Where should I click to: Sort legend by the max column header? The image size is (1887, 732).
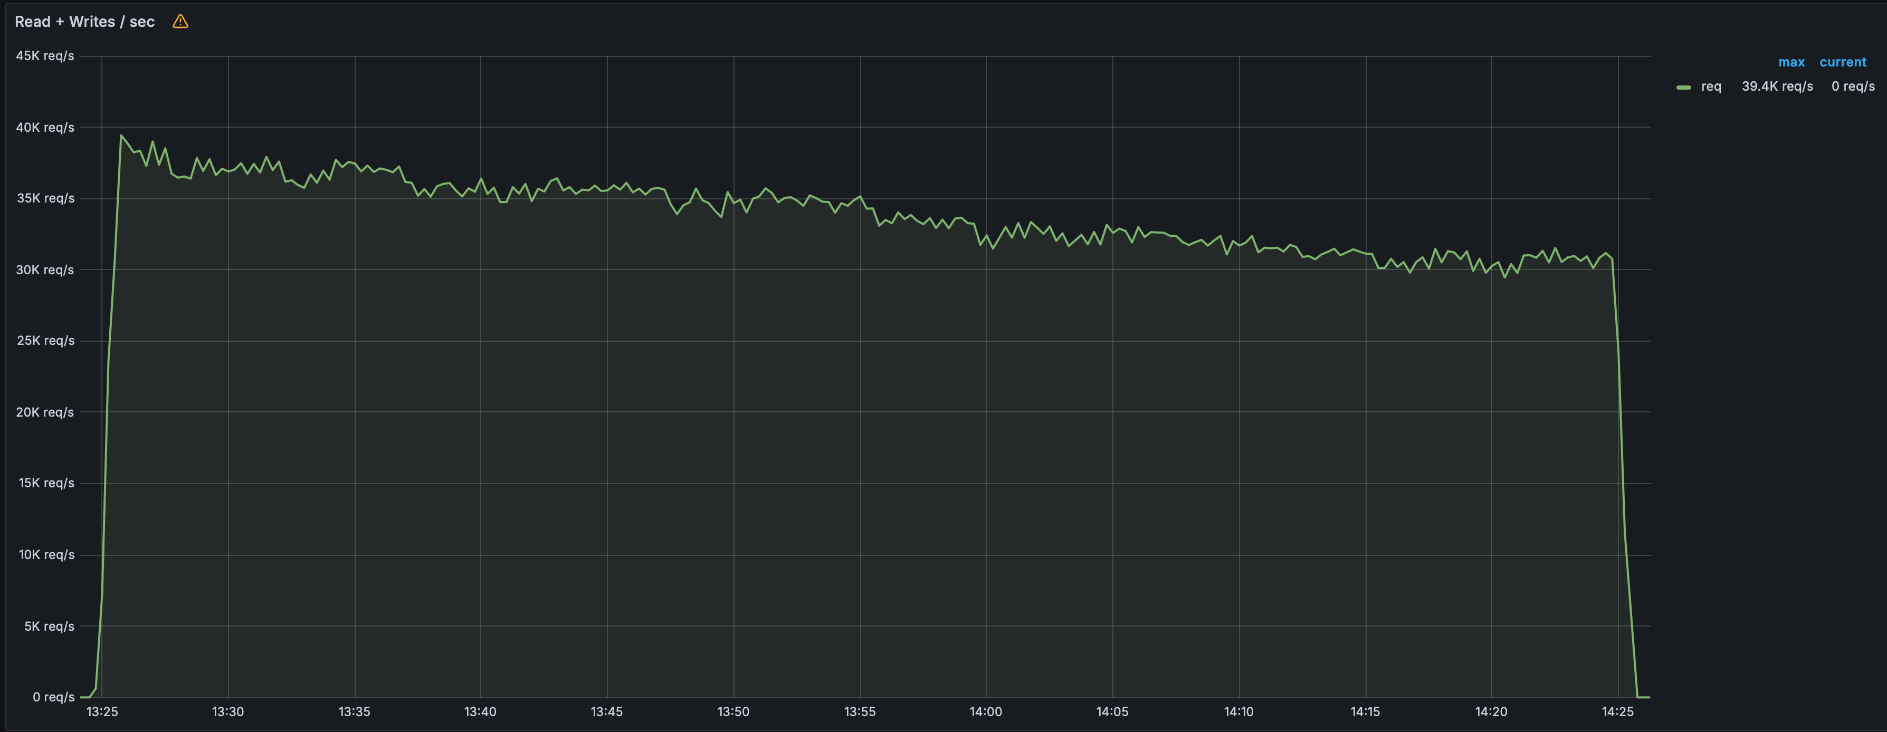tap(1791, 62)
